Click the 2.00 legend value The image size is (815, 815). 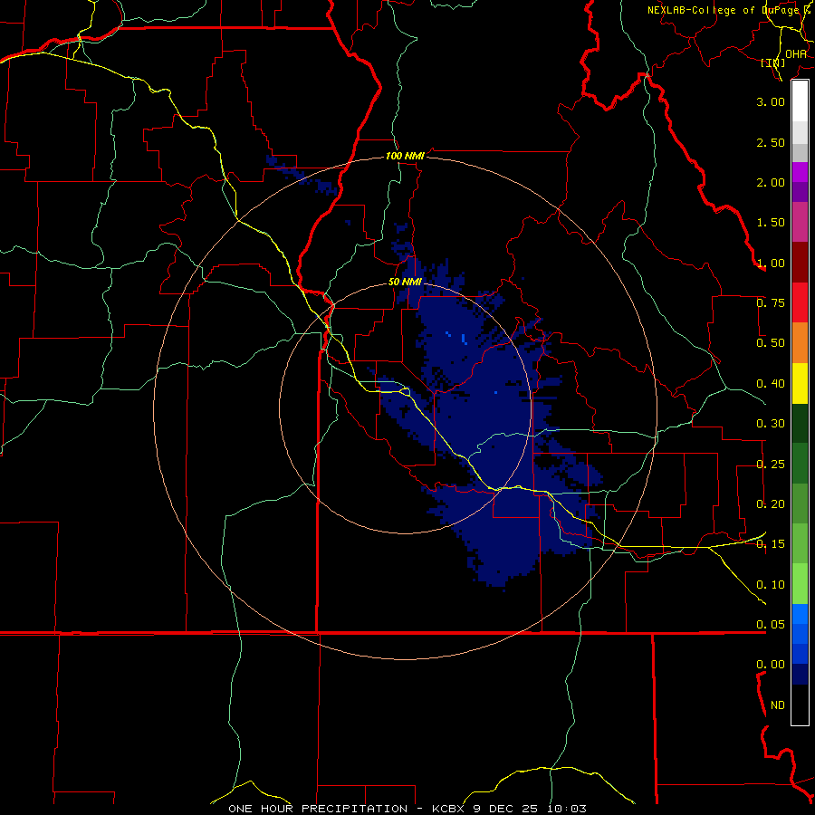(x=771, y=182)
